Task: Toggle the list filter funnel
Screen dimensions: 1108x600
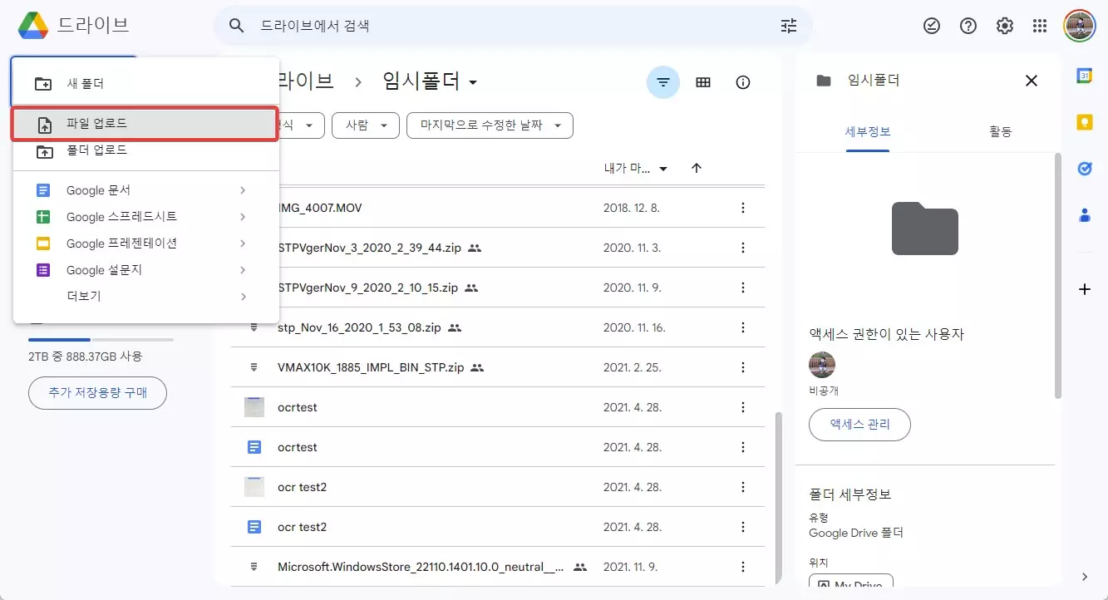Action: coord(662,81)
